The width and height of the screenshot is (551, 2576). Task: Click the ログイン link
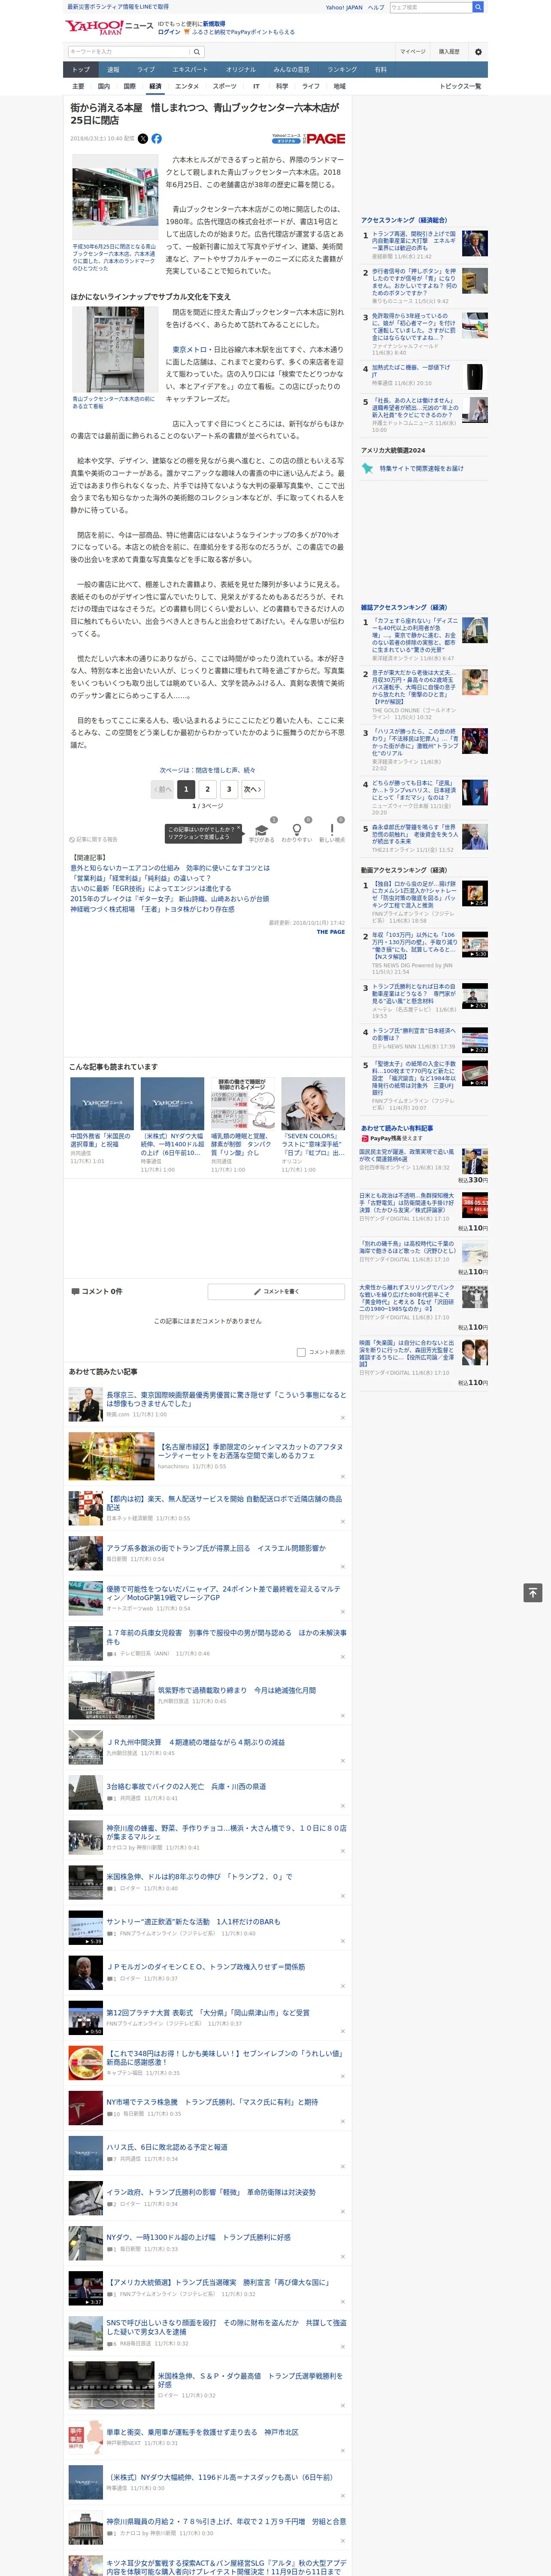[x=169, y=32]
